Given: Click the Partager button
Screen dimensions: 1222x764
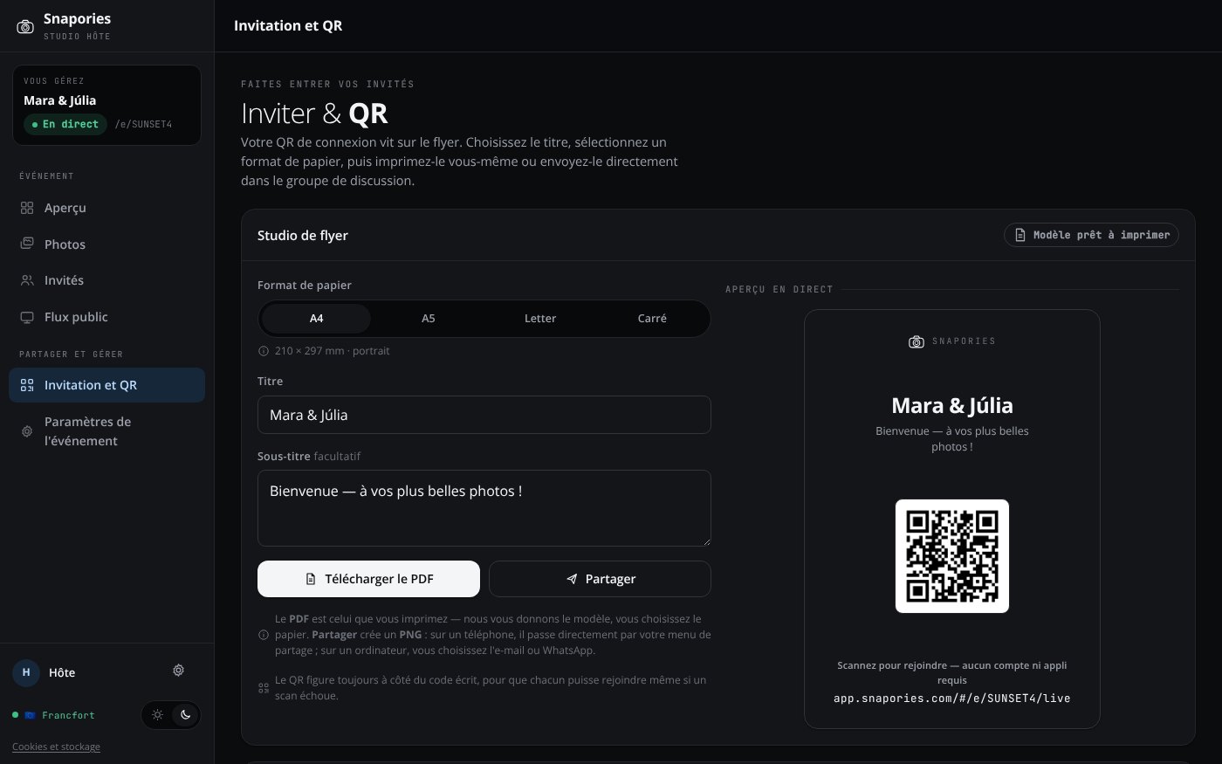Looking at the screenshot, I should [x=601, y=579].
